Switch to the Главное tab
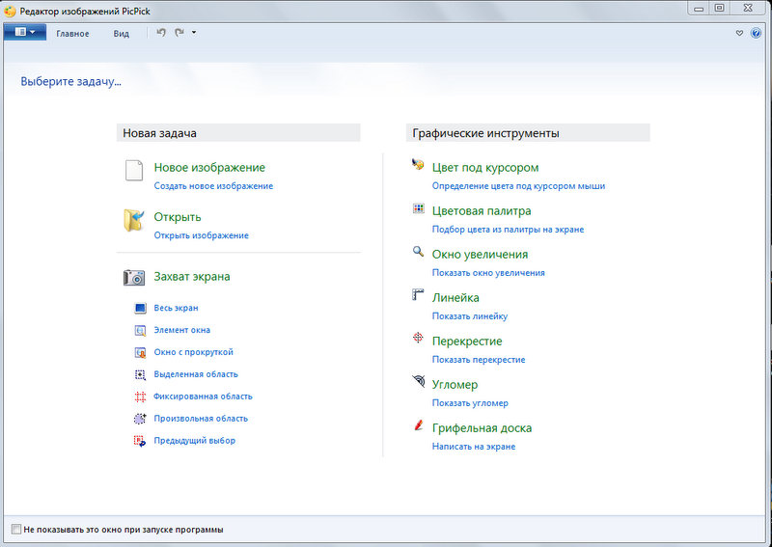Viewport: 772px width, 547px height. click(x=72, y=34)
